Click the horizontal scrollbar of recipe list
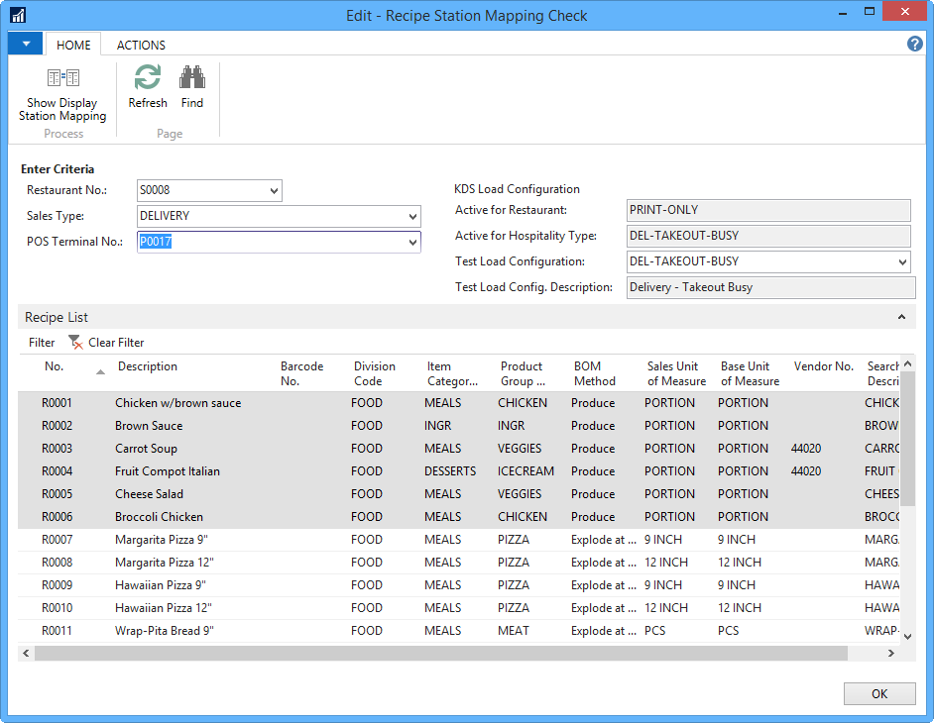Viewport: 934px width, 723px height. (440, 654)
